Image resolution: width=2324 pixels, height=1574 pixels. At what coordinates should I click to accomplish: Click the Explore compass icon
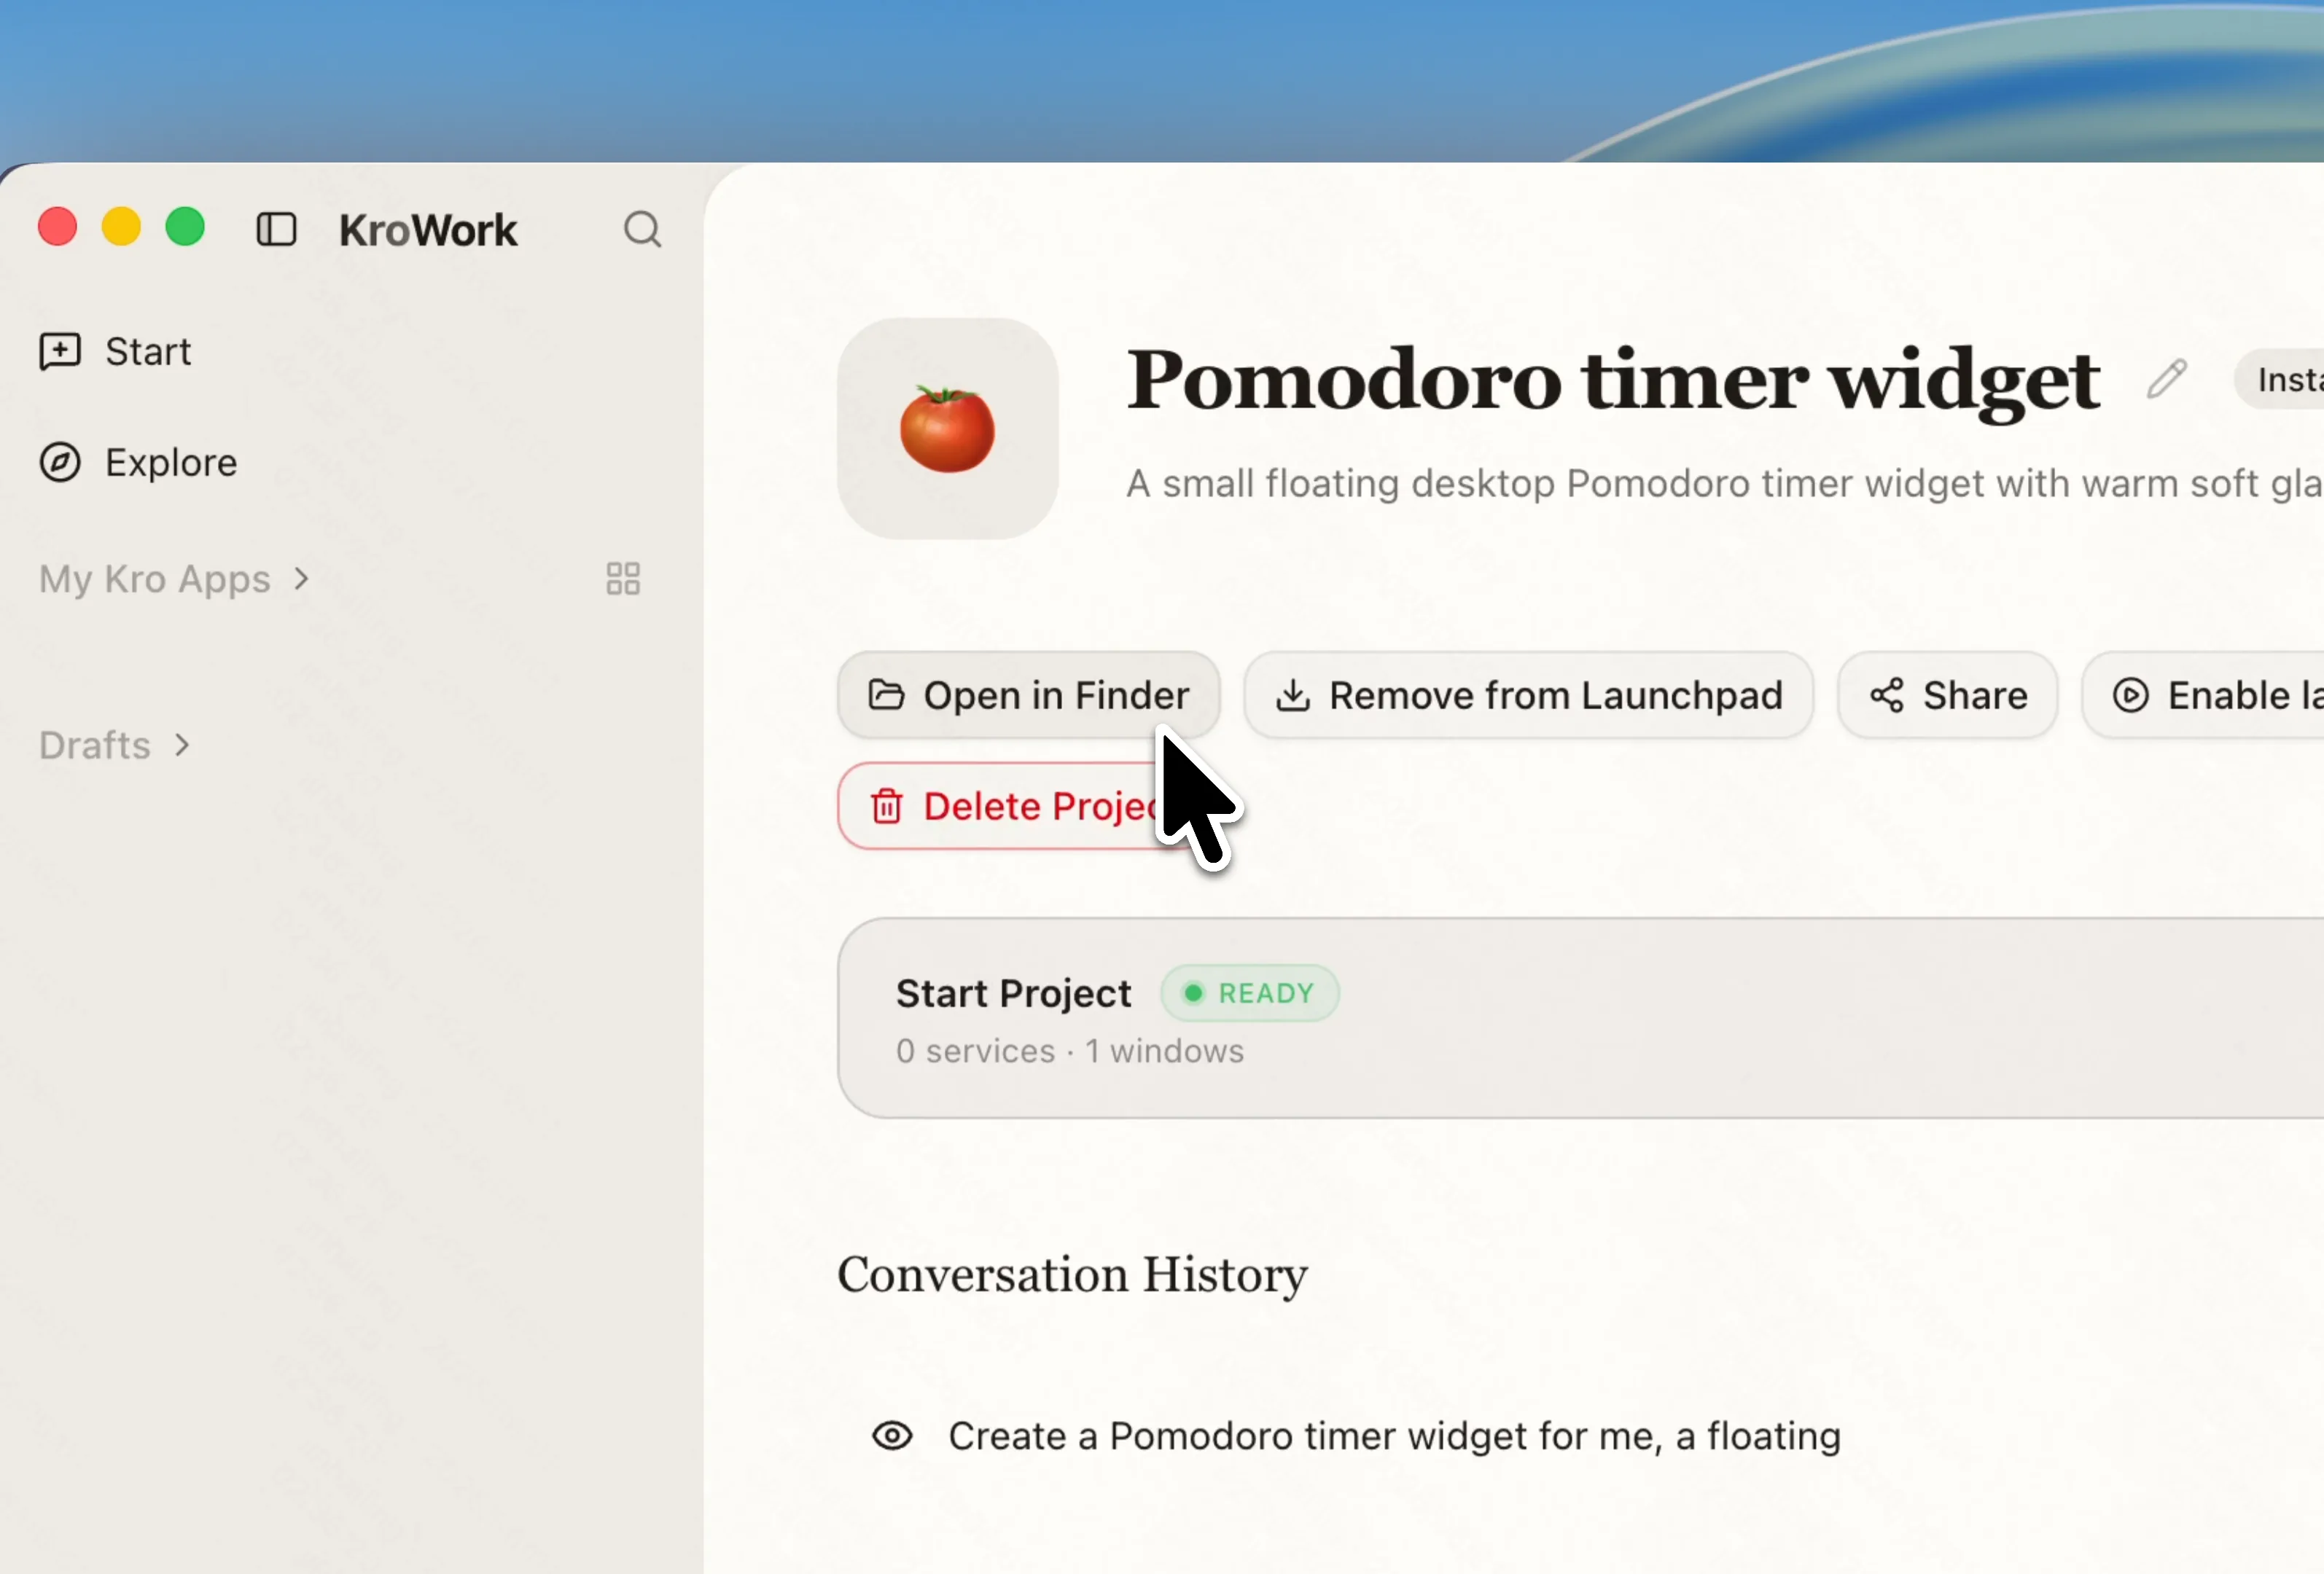coord(60,463)
